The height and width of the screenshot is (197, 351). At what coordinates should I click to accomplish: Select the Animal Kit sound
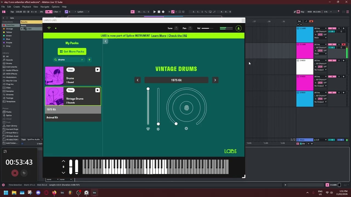73,118
